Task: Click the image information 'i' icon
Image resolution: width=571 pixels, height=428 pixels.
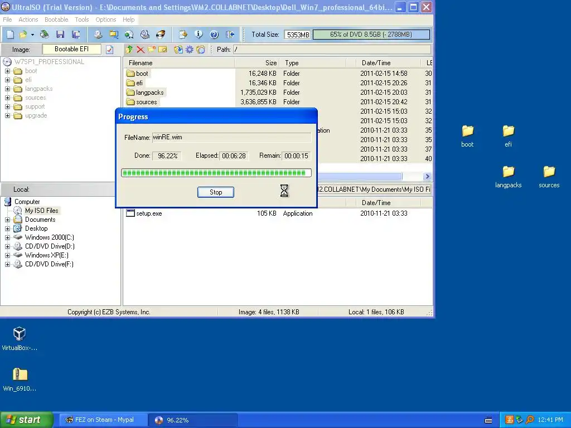Action: coord(199,35)
